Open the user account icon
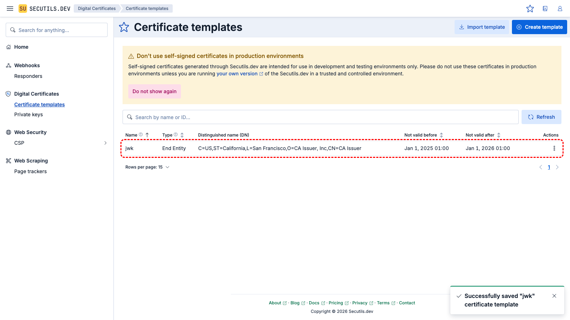570x320 pixels. pos(560,9)
